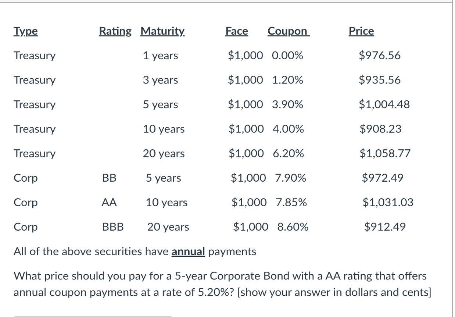The width and height of the screenshot is (455, 317).
Task: Click the 8.60% coupon value
Action: [x=293, y=227]
